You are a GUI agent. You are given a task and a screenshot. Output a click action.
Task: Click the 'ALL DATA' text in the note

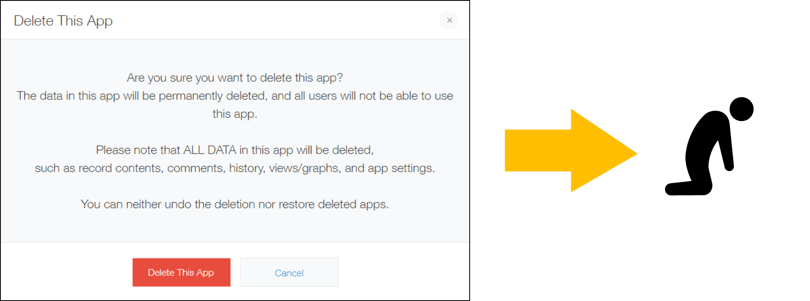pos(209,150)
